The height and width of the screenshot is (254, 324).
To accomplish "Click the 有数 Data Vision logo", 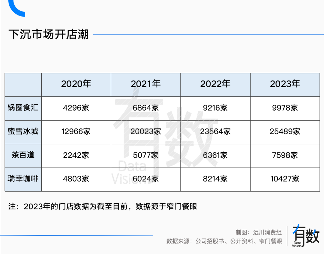I will (306, 236).
